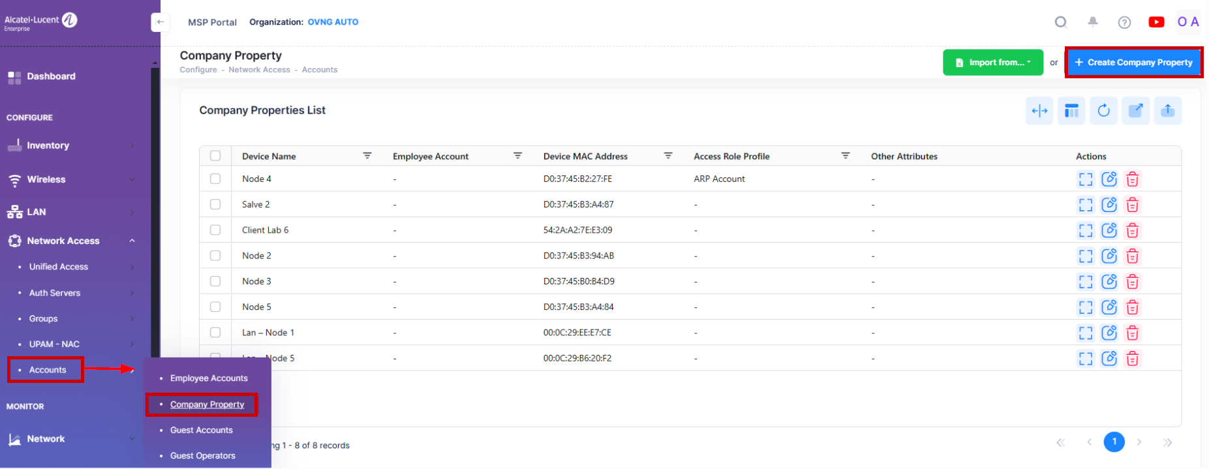Edit the Salve 2 device entry
The width and height of the screenshot is (1209, 469).
(1109, 205)
